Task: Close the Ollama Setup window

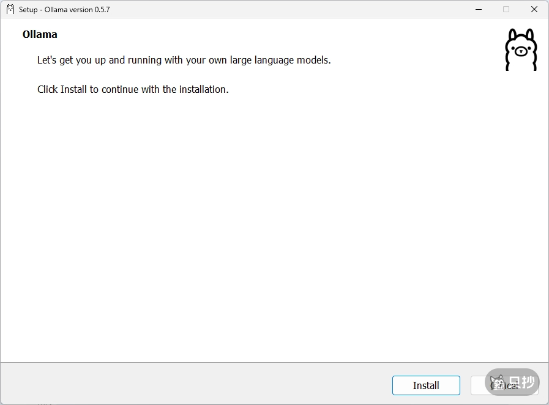Action: coord(534,9)
